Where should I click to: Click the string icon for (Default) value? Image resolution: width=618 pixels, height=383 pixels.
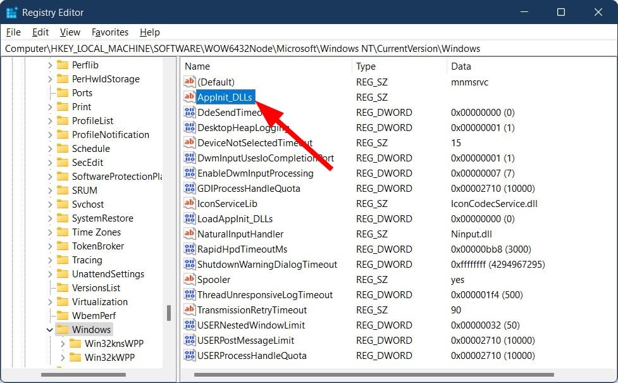[x=190, y=82]
